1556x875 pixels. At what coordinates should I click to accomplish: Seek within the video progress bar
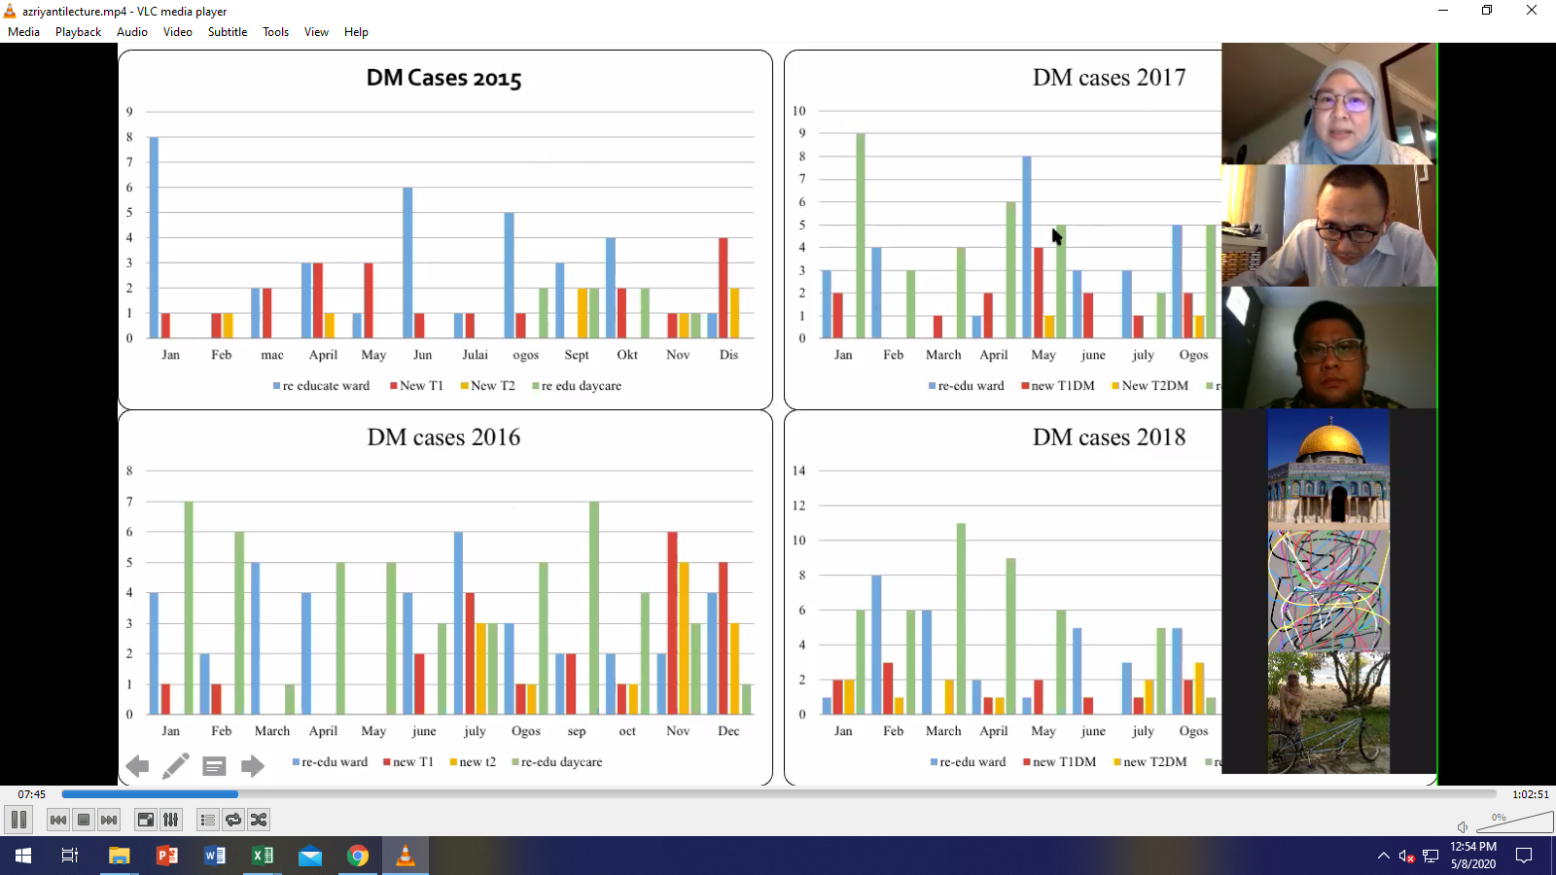[x=778, y=794]
